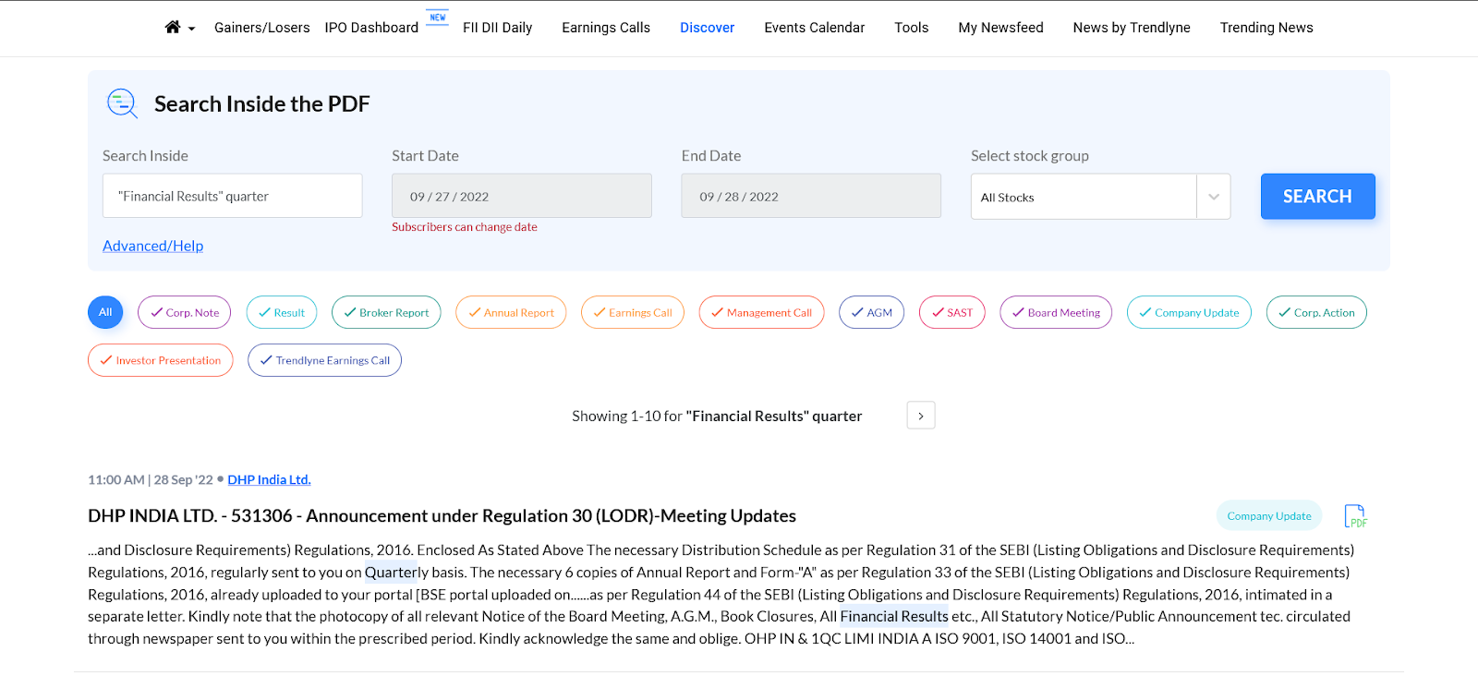The image size is (1478, 700).
Task: Toggle the Result filter chip
Action: tap(282, 312)
